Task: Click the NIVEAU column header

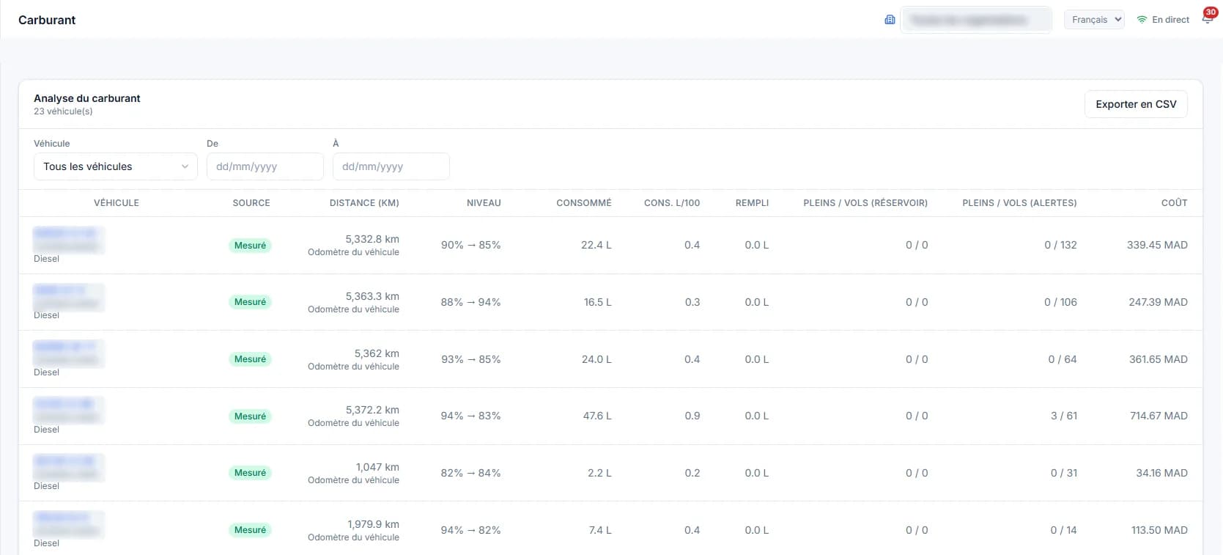Action: pyautogui.click(x=484, y=203)
